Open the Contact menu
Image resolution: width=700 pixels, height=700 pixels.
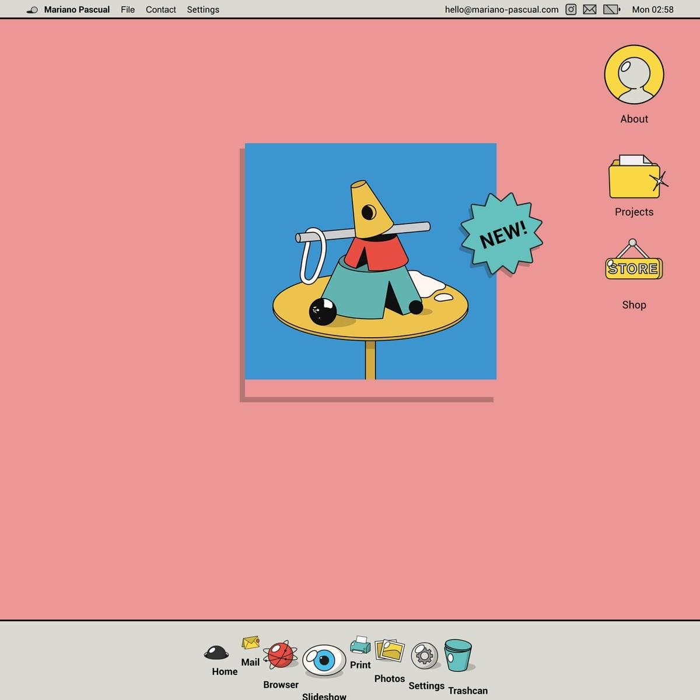point(160,9)
